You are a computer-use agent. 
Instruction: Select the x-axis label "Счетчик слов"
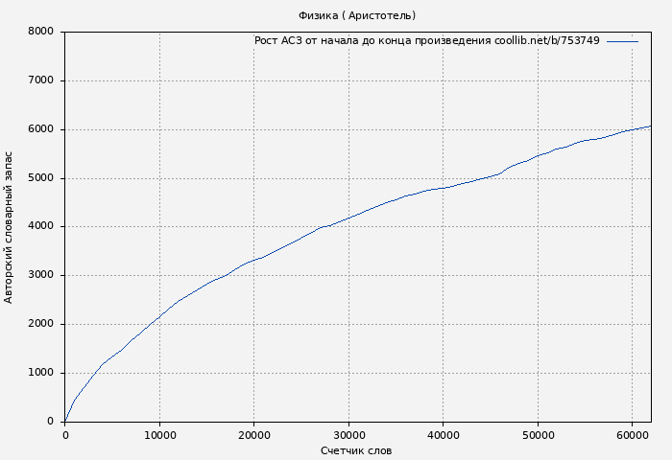pos(356,450)
